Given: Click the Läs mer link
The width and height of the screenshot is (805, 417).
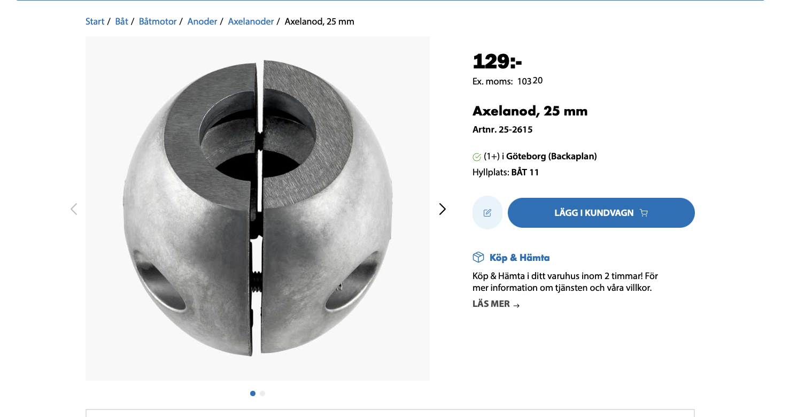Looking at the screenshot, I should 491,304.
